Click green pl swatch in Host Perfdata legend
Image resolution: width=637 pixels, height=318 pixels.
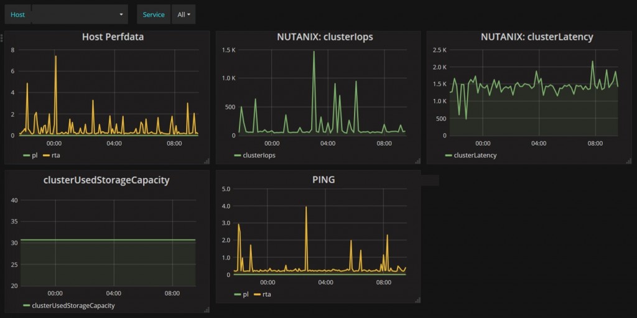(x=26, y=155)
